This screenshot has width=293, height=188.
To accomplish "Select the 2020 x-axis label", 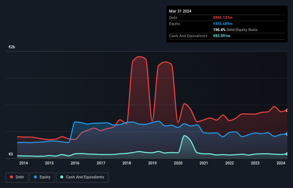I will [178, 163].
